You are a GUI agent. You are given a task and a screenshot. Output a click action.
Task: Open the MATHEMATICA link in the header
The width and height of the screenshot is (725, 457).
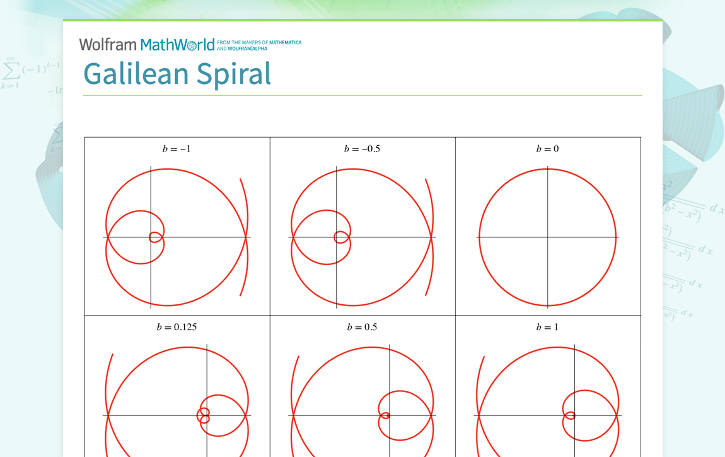[x=284, y=42]
